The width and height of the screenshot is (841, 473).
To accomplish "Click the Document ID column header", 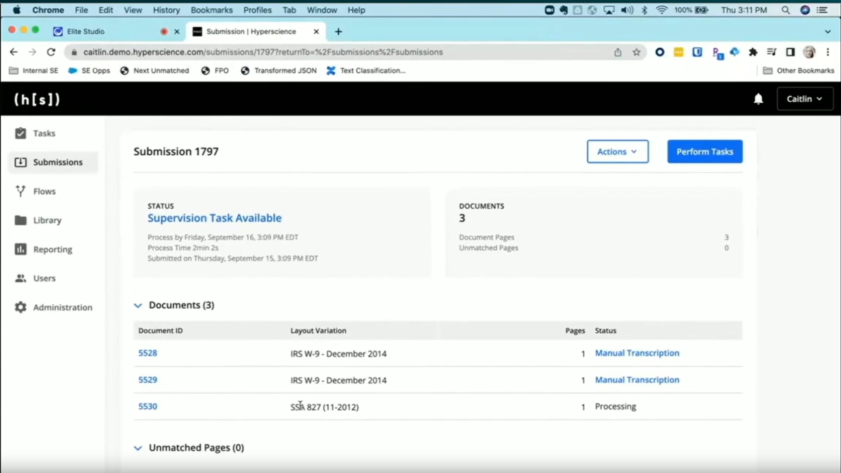I will click(161, 331).
